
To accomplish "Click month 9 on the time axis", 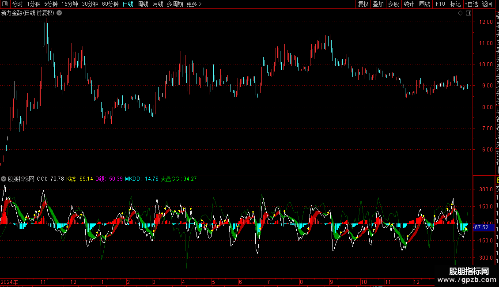I will pyautogui.click(x=331, y=282).
